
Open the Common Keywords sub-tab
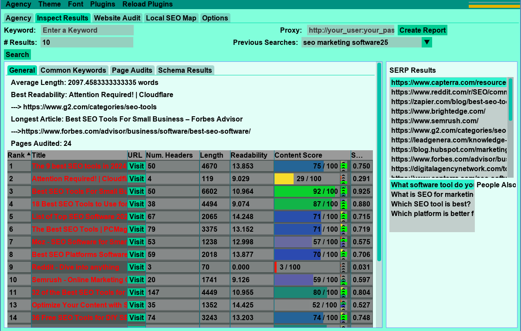point(73,70)
